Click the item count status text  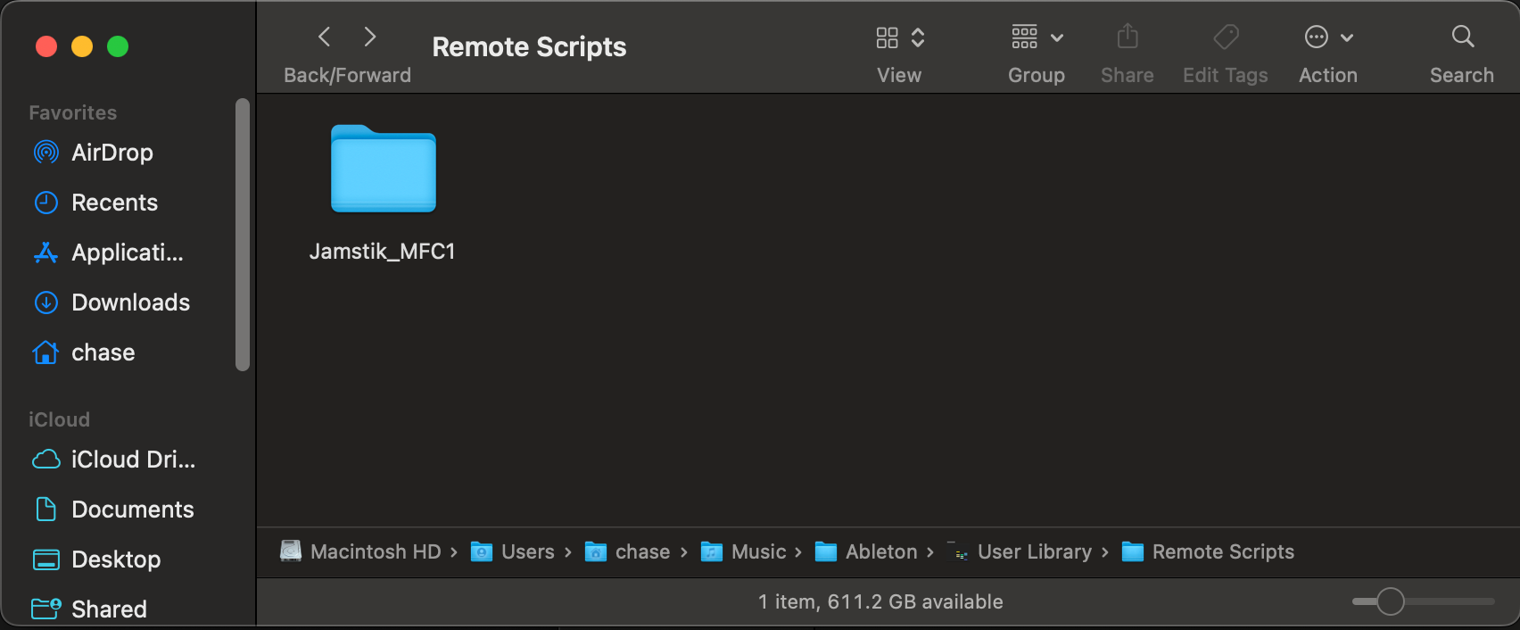click(880, 601)
